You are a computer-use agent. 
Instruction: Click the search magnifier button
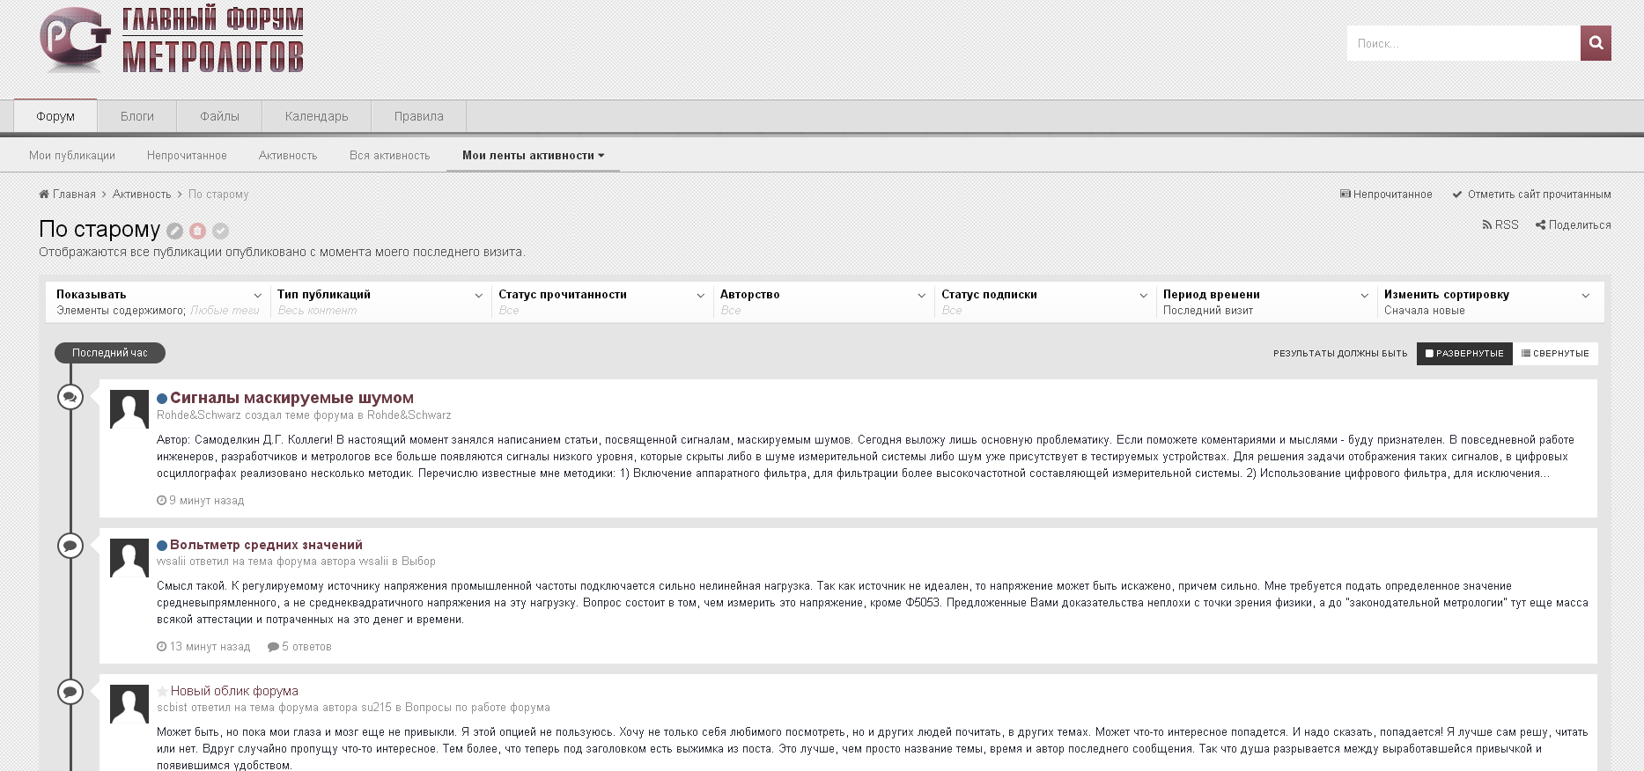tap(1595, 43)
